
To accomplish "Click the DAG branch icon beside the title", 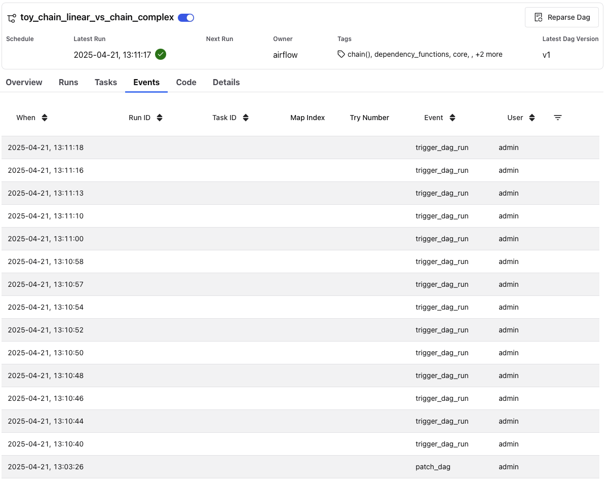I will (11, 17).
